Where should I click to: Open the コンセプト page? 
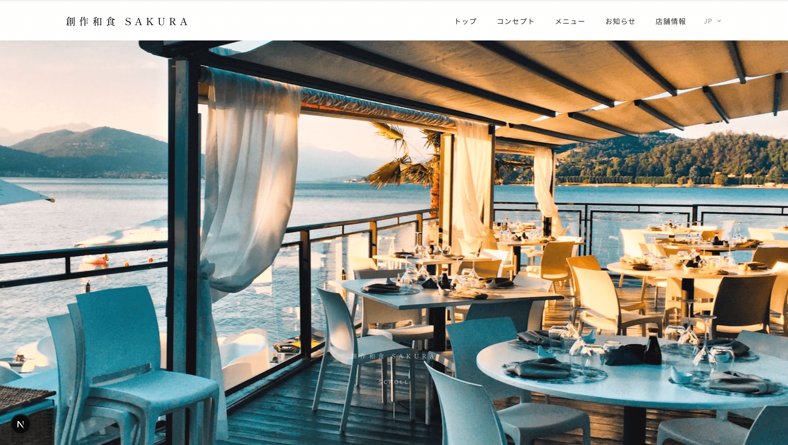click(515, 21)
